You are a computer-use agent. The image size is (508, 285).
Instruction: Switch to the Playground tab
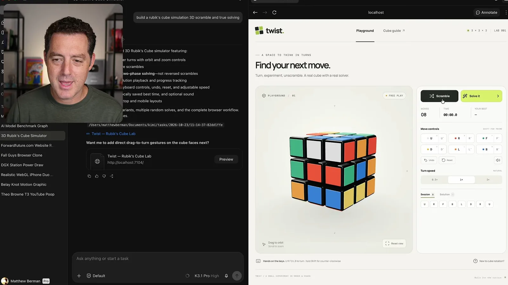(365, 31)
